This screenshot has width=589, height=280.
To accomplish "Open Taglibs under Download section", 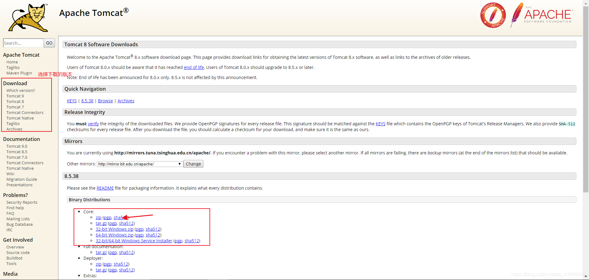I will 13,123.
